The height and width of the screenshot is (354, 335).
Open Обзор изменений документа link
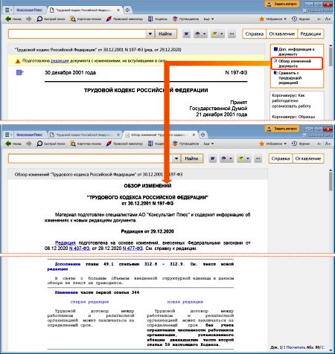tap(297, 63)
